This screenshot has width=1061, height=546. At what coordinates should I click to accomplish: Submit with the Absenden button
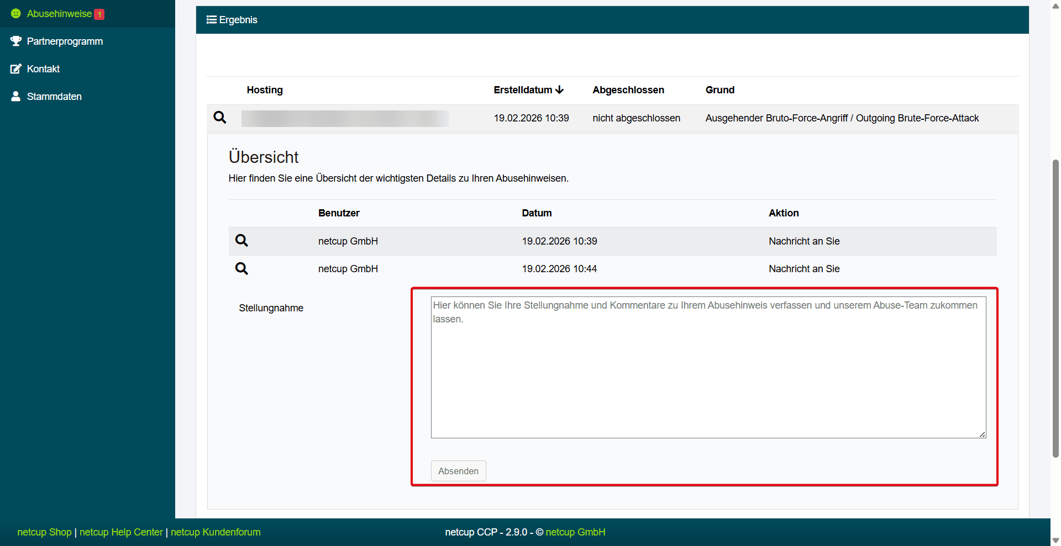[x=458, y=471]
